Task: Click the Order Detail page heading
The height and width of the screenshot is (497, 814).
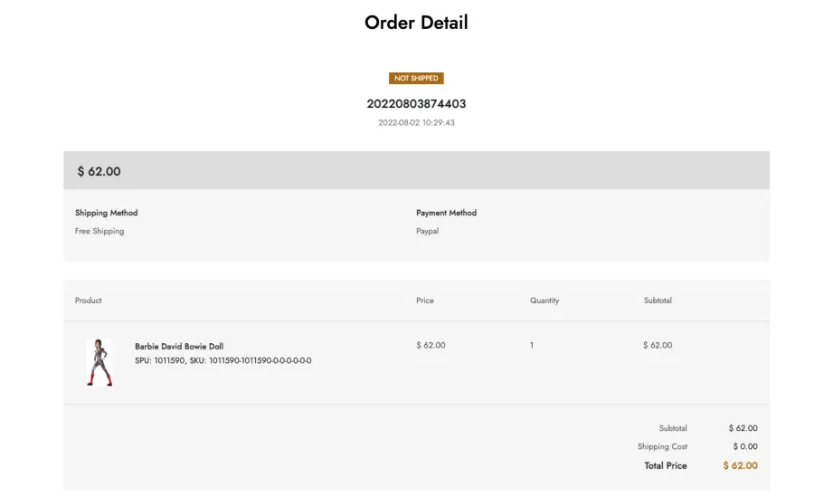Action: point(416,23)
